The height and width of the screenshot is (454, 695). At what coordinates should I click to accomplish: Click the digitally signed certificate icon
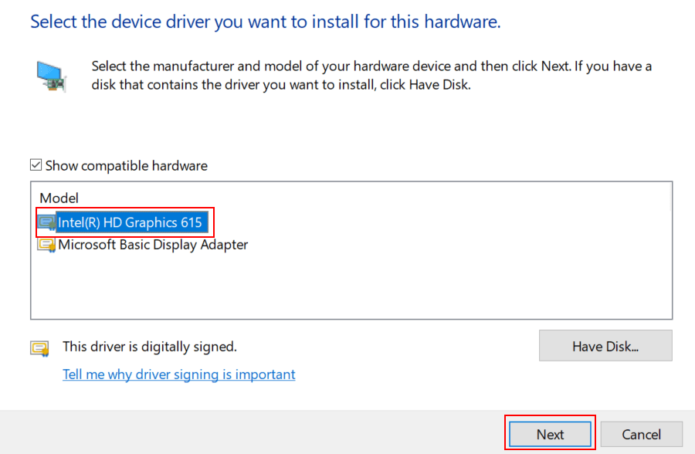tap(39, 347)
